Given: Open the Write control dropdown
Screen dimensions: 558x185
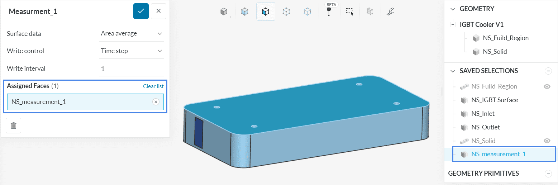Looking at the screenshot, I should tap(132, 51).
